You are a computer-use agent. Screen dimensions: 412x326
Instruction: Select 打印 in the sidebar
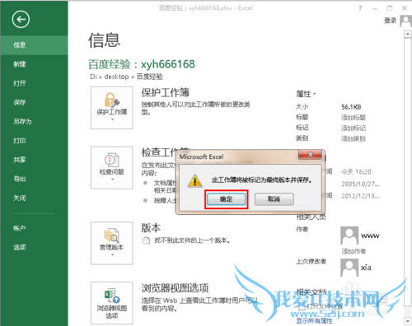point(34,141)
